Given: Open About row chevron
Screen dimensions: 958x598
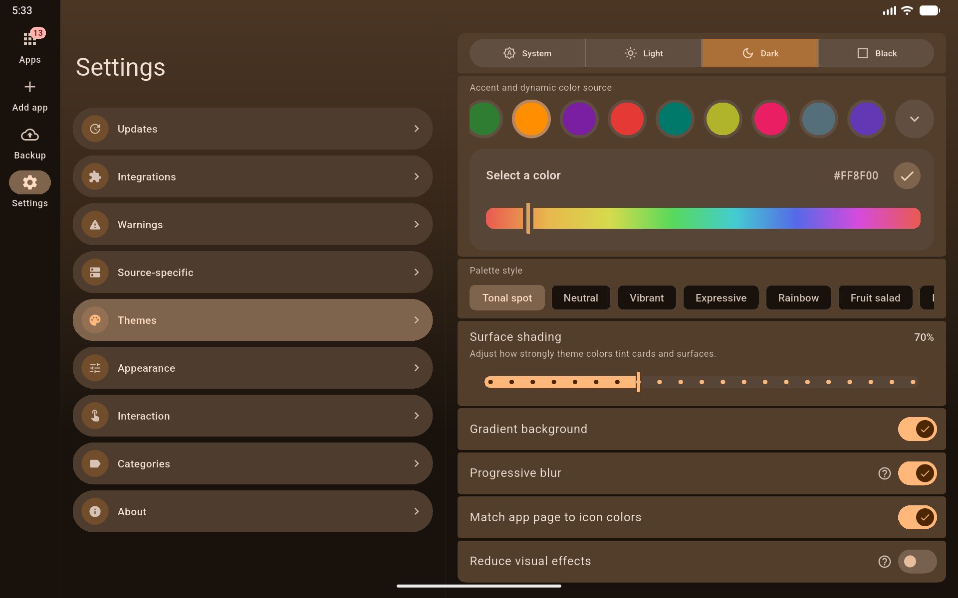Looking at the screenshot, I should click(x=416, y=511).
